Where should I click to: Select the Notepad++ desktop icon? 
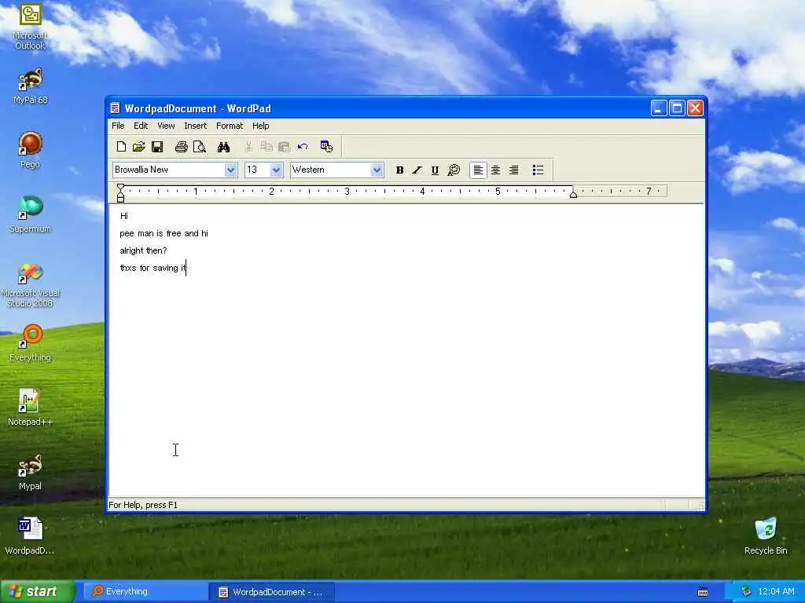point(31,407)
